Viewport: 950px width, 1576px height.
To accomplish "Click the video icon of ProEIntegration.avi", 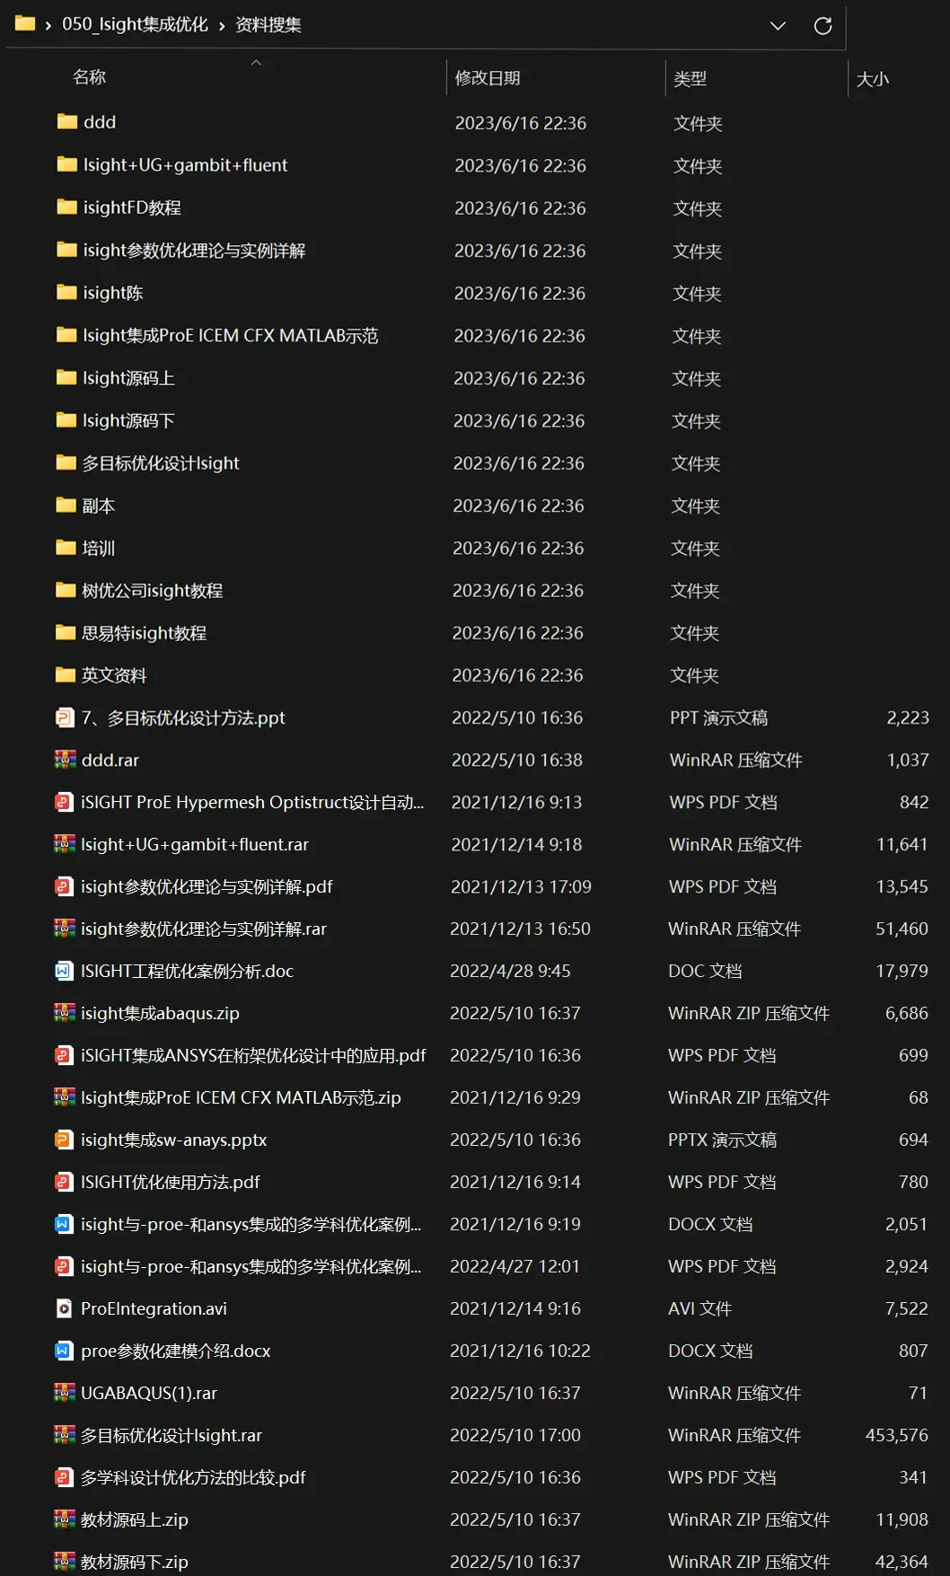I will [64, 1308].
